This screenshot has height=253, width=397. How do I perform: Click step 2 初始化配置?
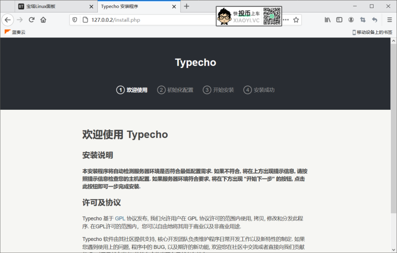pos(175,90)
